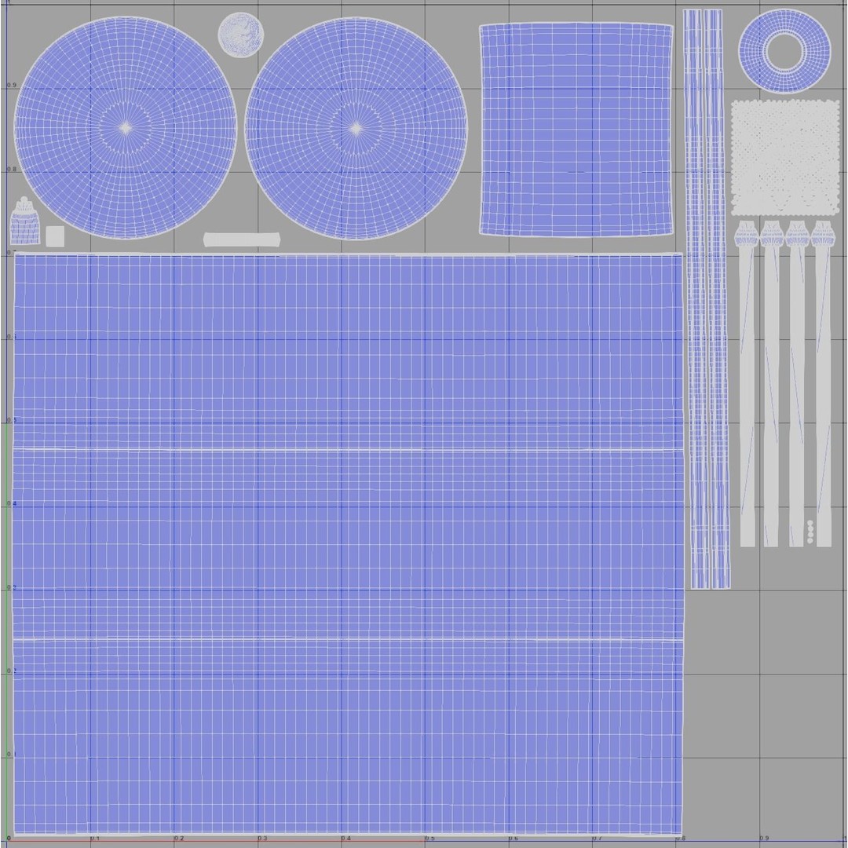
Task: Select the fourth gray leg-shaped UV island
Action: click(823, 383)
